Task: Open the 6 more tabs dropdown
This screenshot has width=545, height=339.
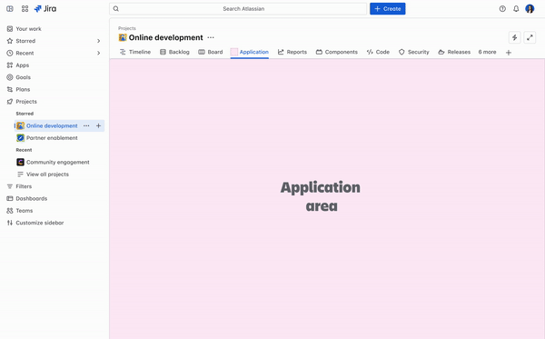Action: (x=487, y=52)
